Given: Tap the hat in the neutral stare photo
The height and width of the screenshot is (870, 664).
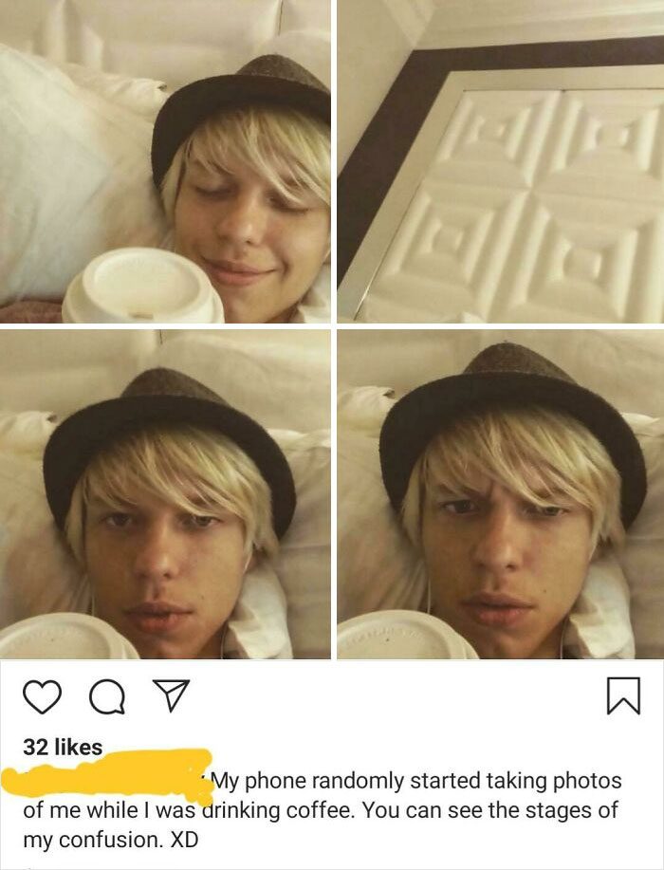Looking at the screenshot, I should [169, 438].
